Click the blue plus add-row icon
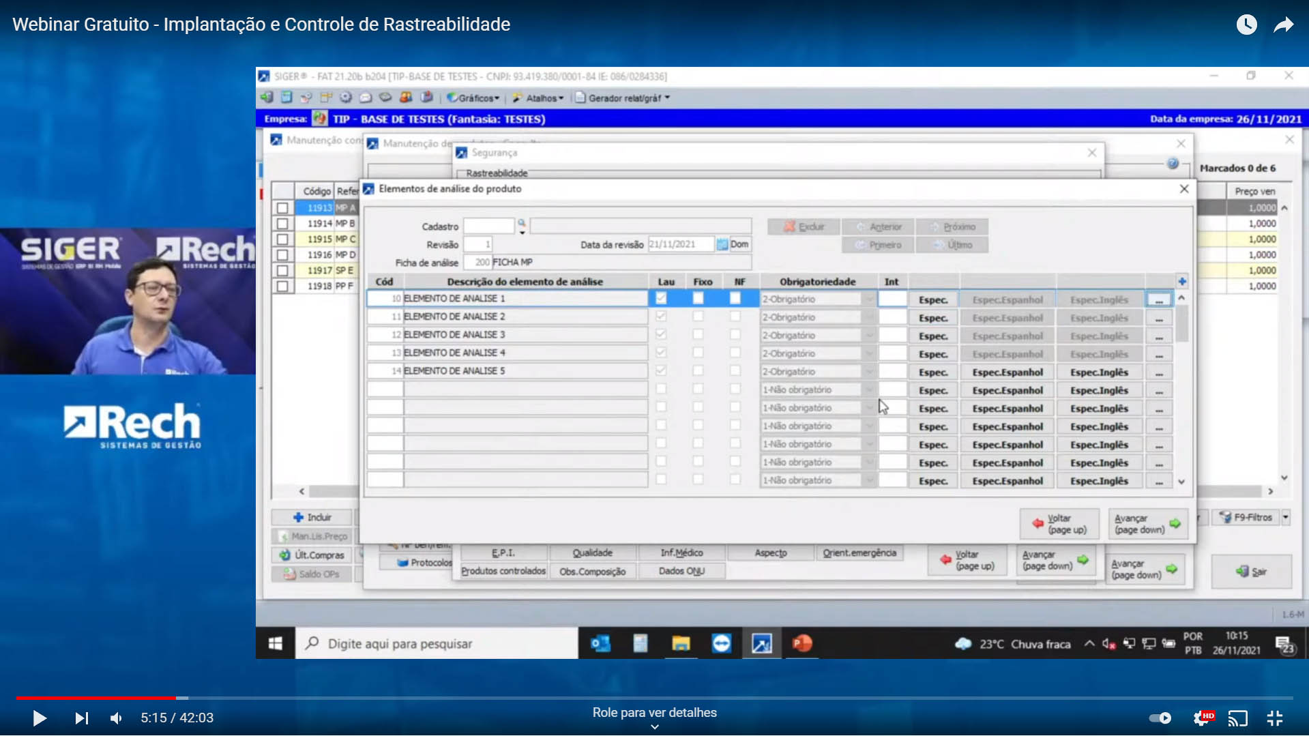Screen dimensions: 1309x736 1181,282
